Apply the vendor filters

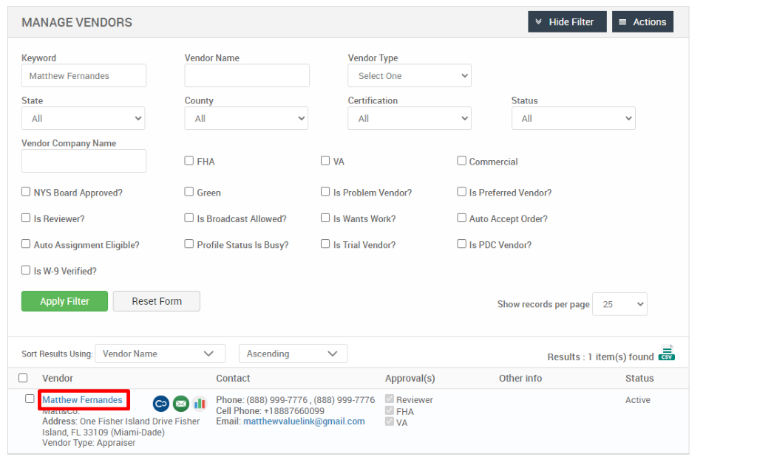coord(64,301)
